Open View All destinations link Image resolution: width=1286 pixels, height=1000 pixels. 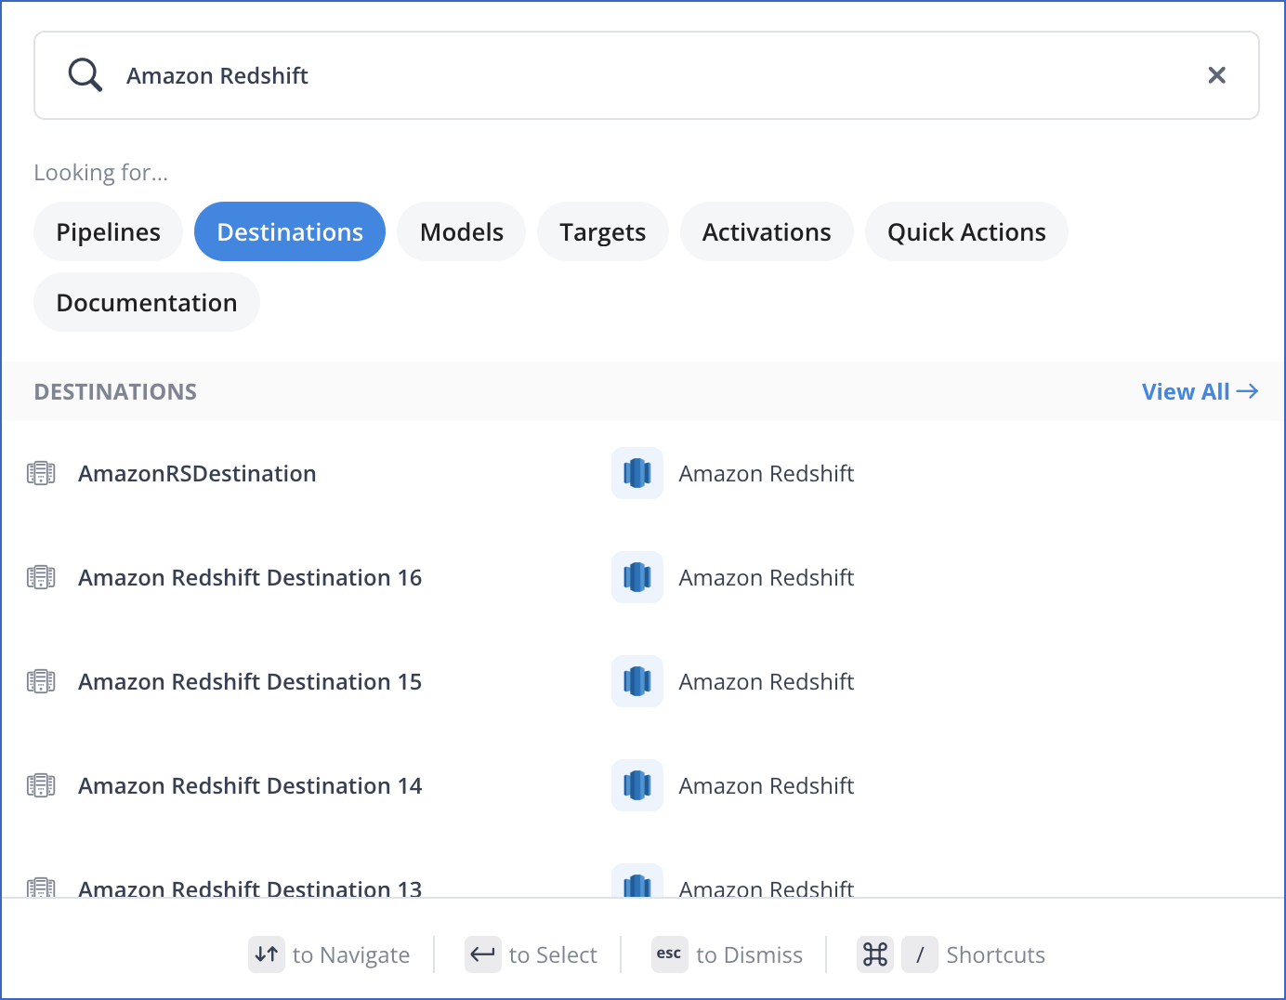pos(1200,391)
